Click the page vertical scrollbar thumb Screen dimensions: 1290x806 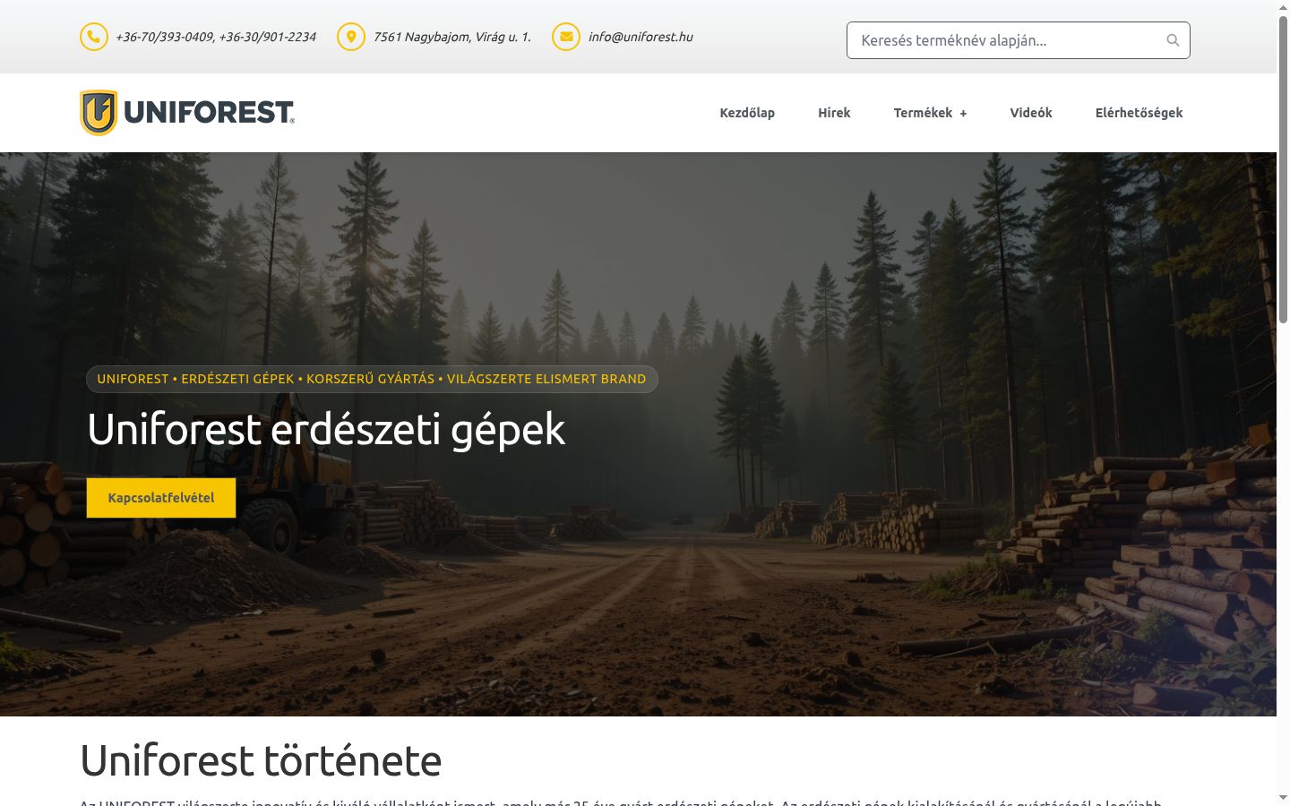1283,170
